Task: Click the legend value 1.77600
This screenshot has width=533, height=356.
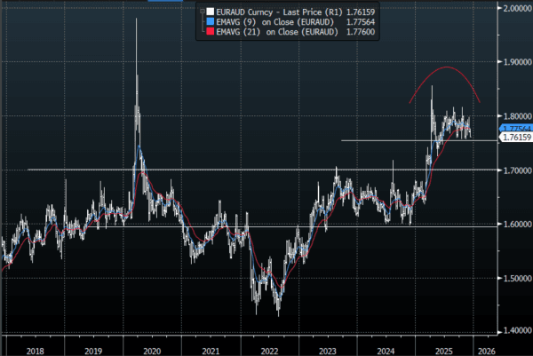Action: [x=361, y=32]
